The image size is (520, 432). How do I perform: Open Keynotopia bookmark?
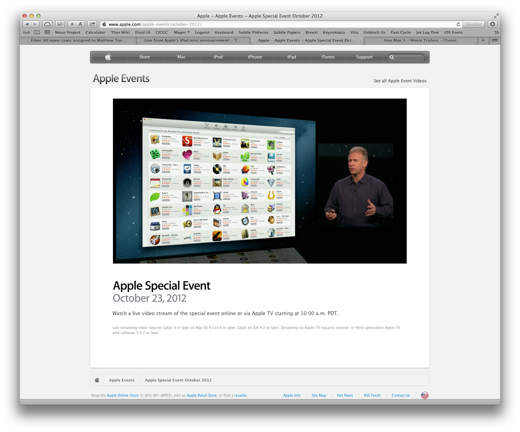click(x=334, y=33)
